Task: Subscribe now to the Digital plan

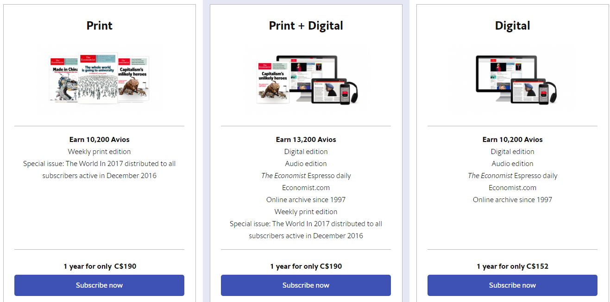Action: 512,285
